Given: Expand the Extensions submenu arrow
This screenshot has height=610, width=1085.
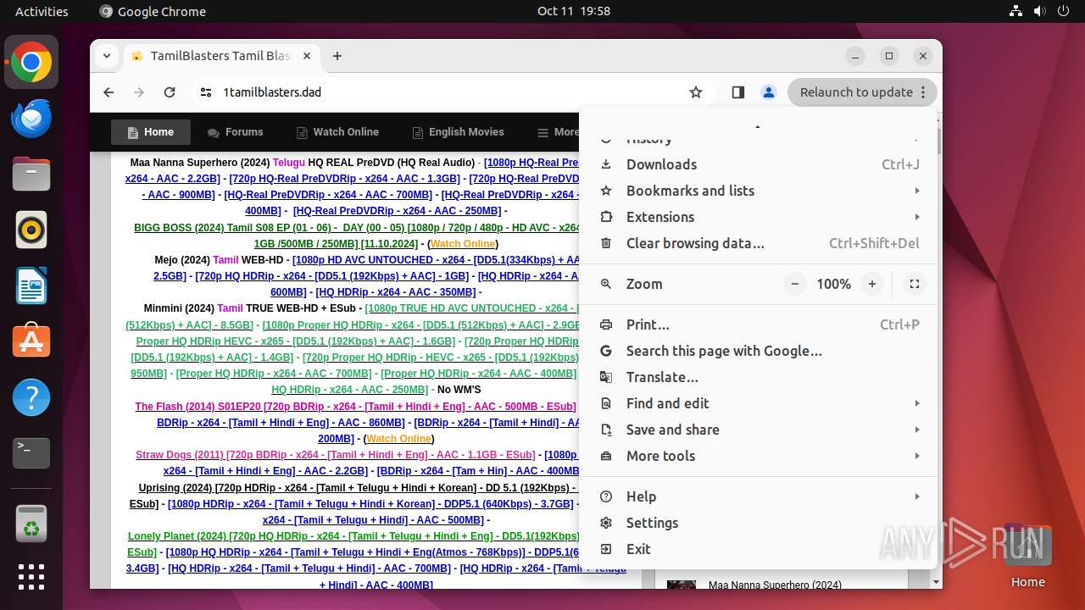Looking at the screenshot, I should point(917,217).
